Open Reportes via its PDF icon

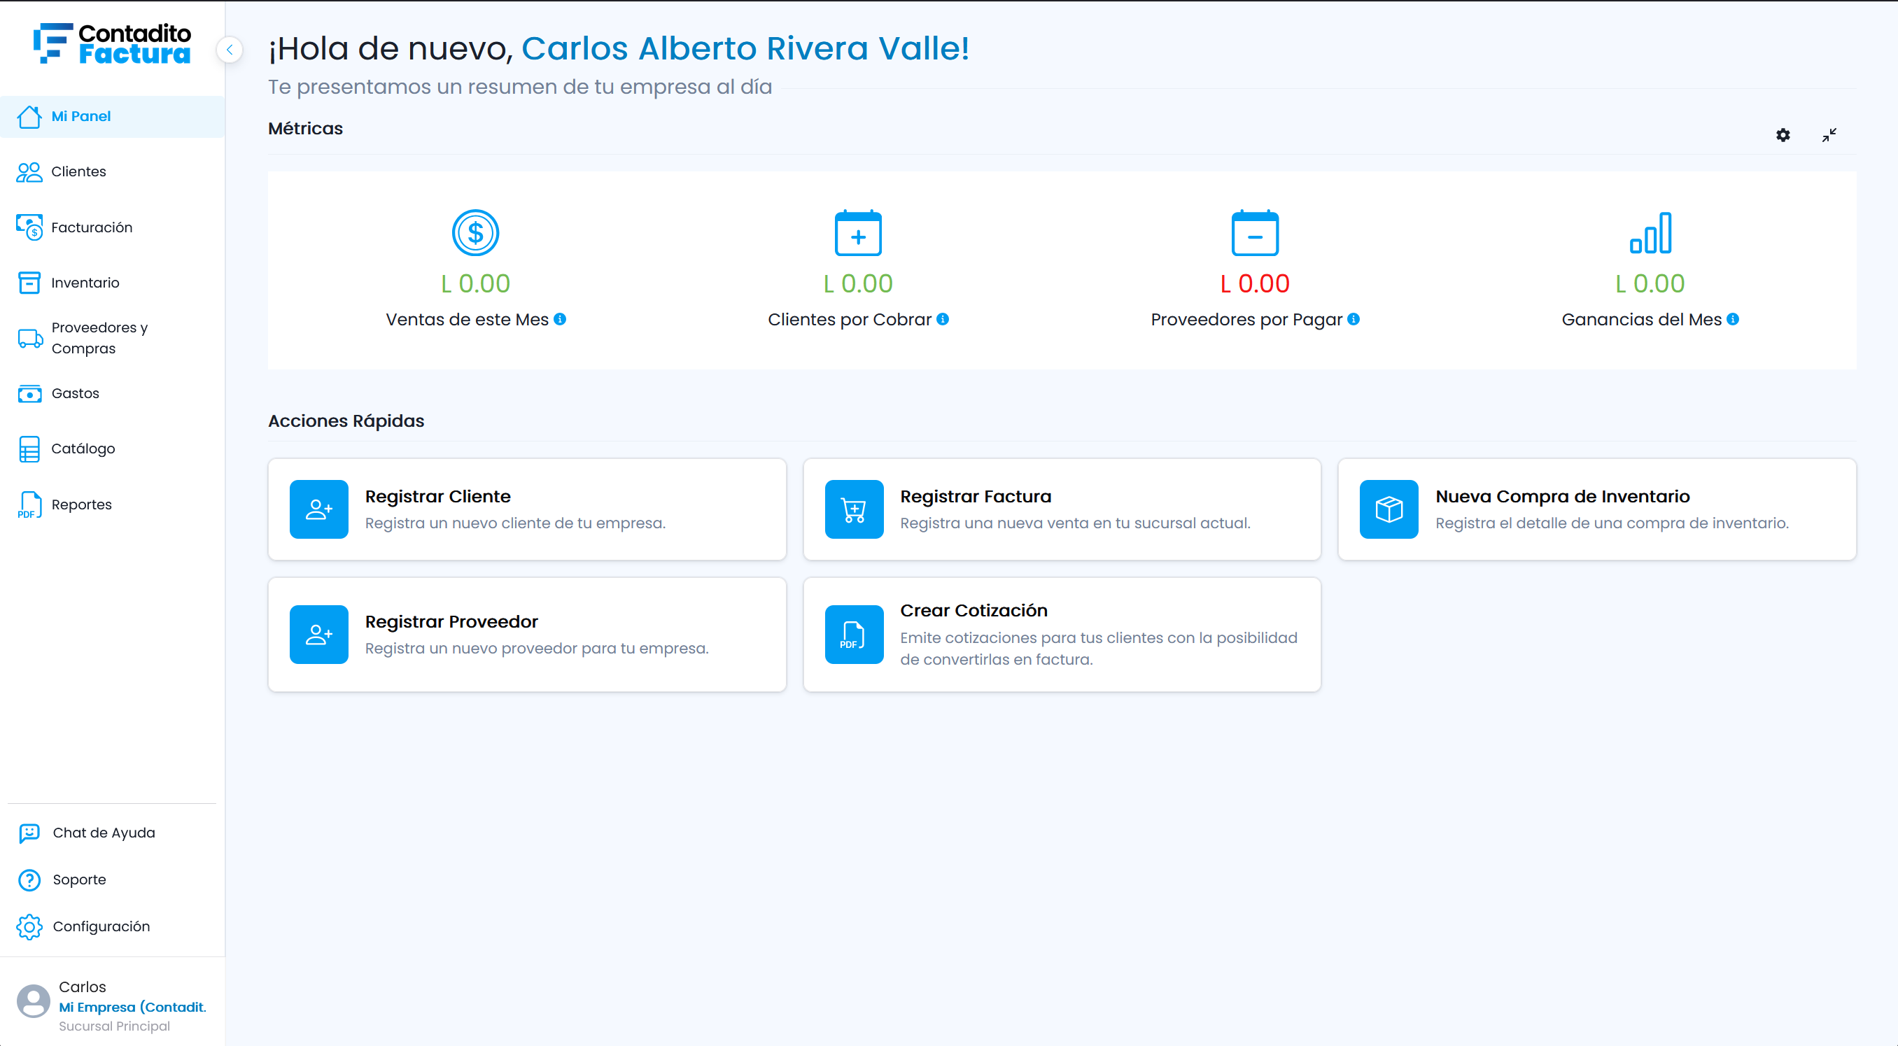point(29,504)
